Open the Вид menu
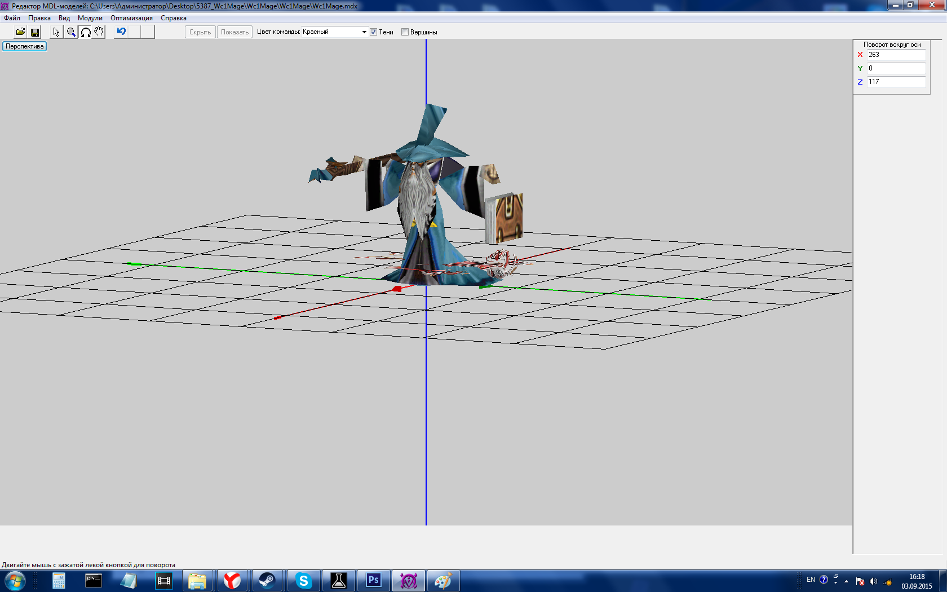The width and height of the screenshot is (947, 592). (x=64, y=18)
